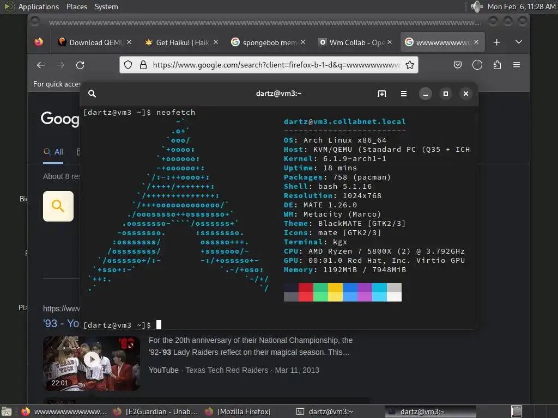Switch to E2Guardian taskbar window
Viewport: 558px width, 418px height.
coord(155,411)
